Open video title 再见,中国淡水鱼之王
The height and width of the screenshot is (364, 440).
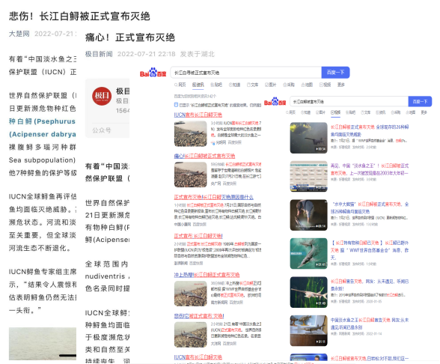(370, 169)
